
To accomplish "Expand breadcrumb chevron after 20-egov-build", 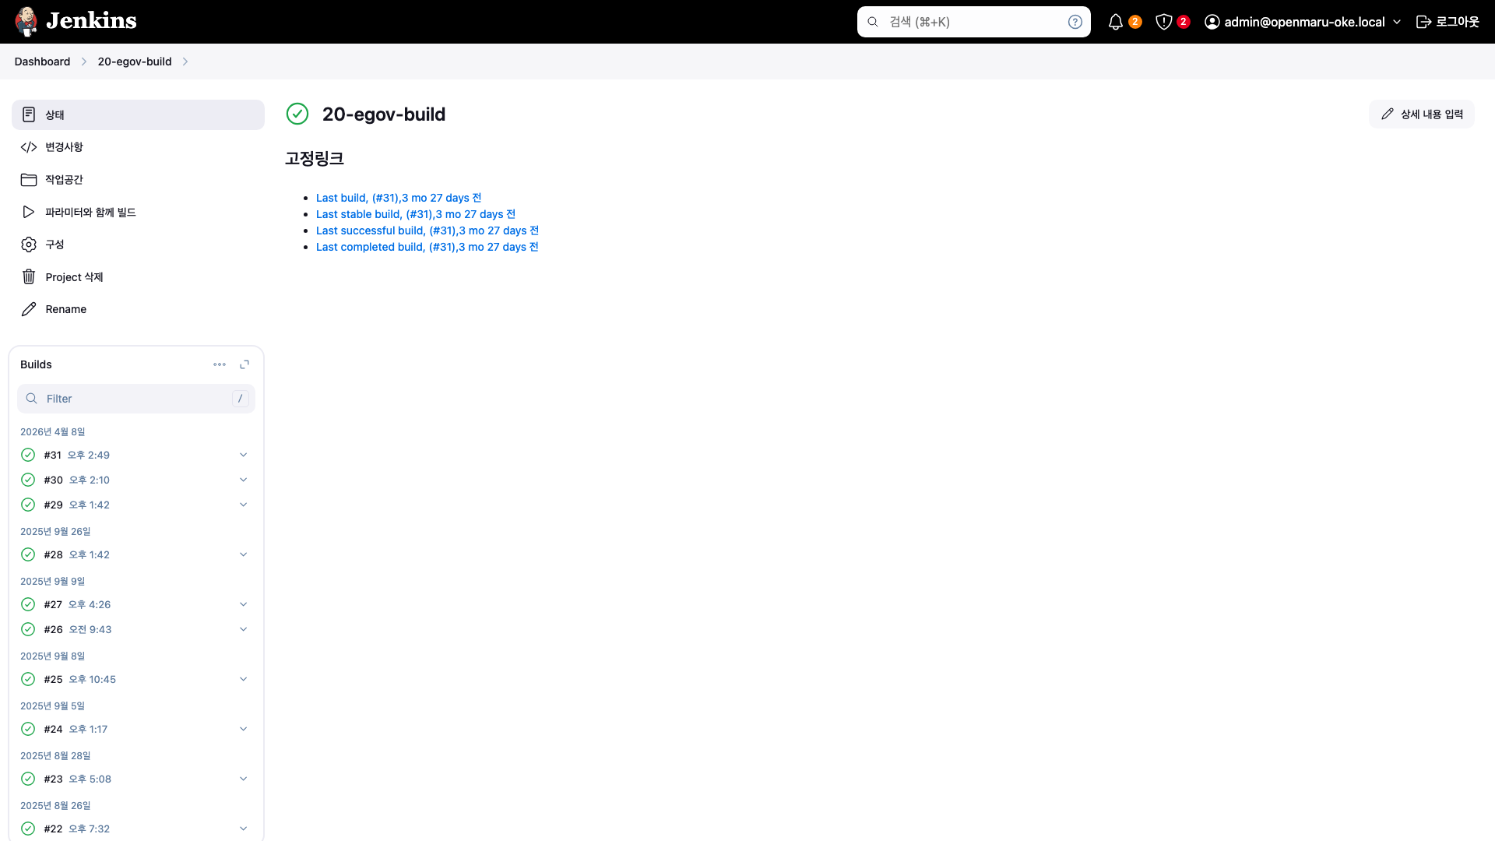I will (185, 62).
